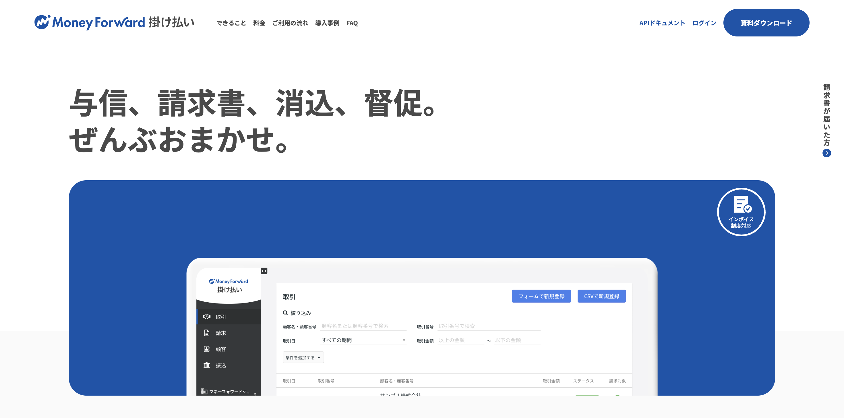Click the building icon beside マネーフォワードケ…
The height and width of the screenshot is (418, 844).
tap(204, 391)
